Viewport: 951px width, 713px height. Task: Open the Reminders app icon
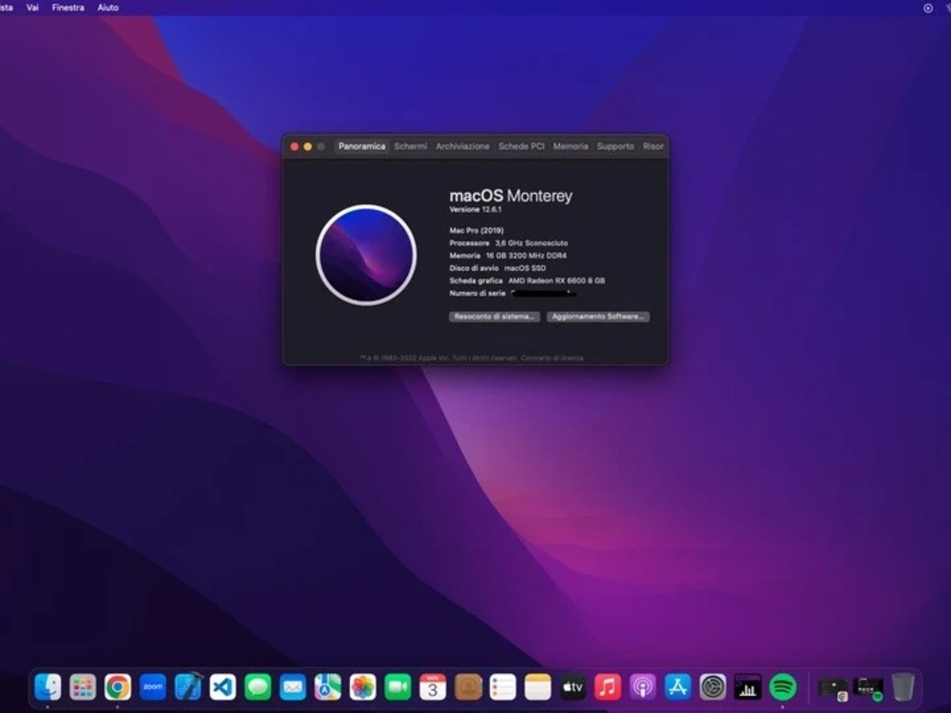503,687
